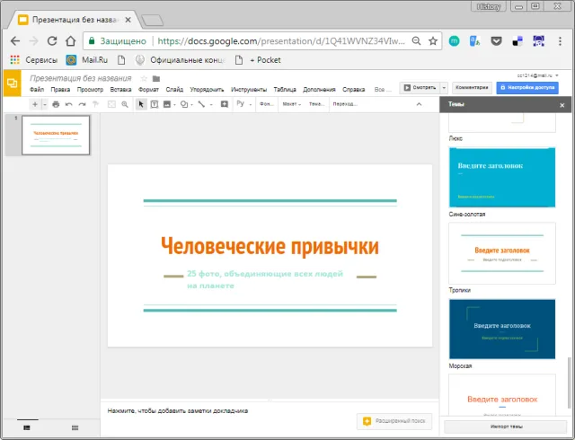The image size is (575, 440).
Task: Click the Shape tool icon
Action: pyautogui.click(x=184, y=104)
